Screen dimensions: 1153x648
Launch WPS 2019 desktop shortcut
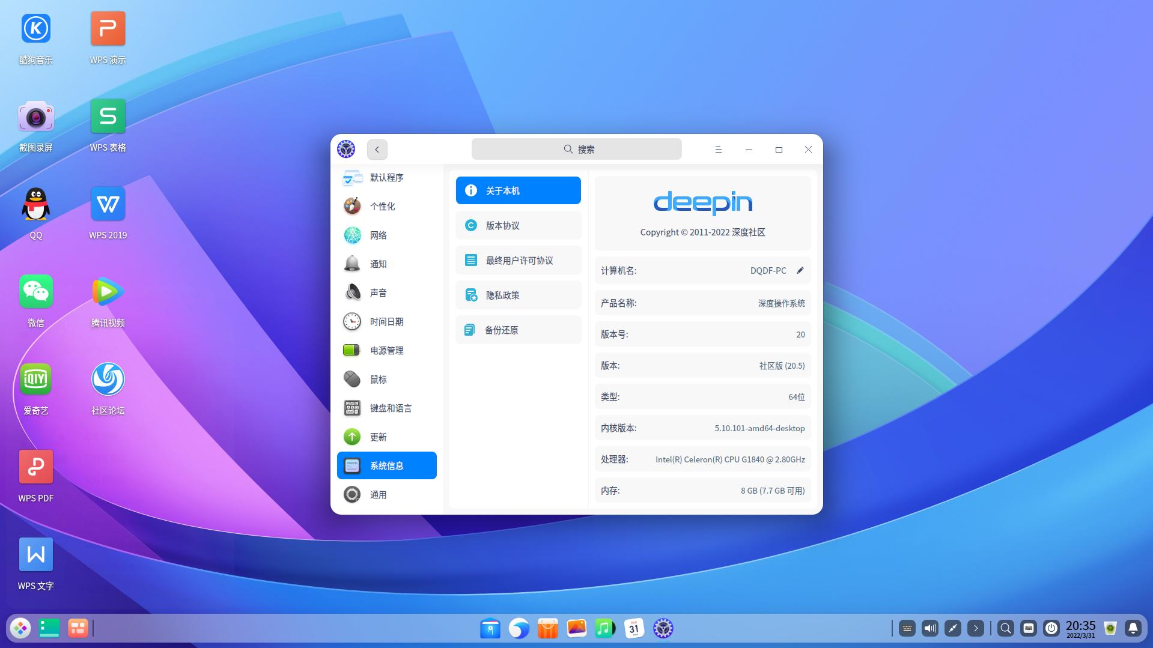(108, 213)
